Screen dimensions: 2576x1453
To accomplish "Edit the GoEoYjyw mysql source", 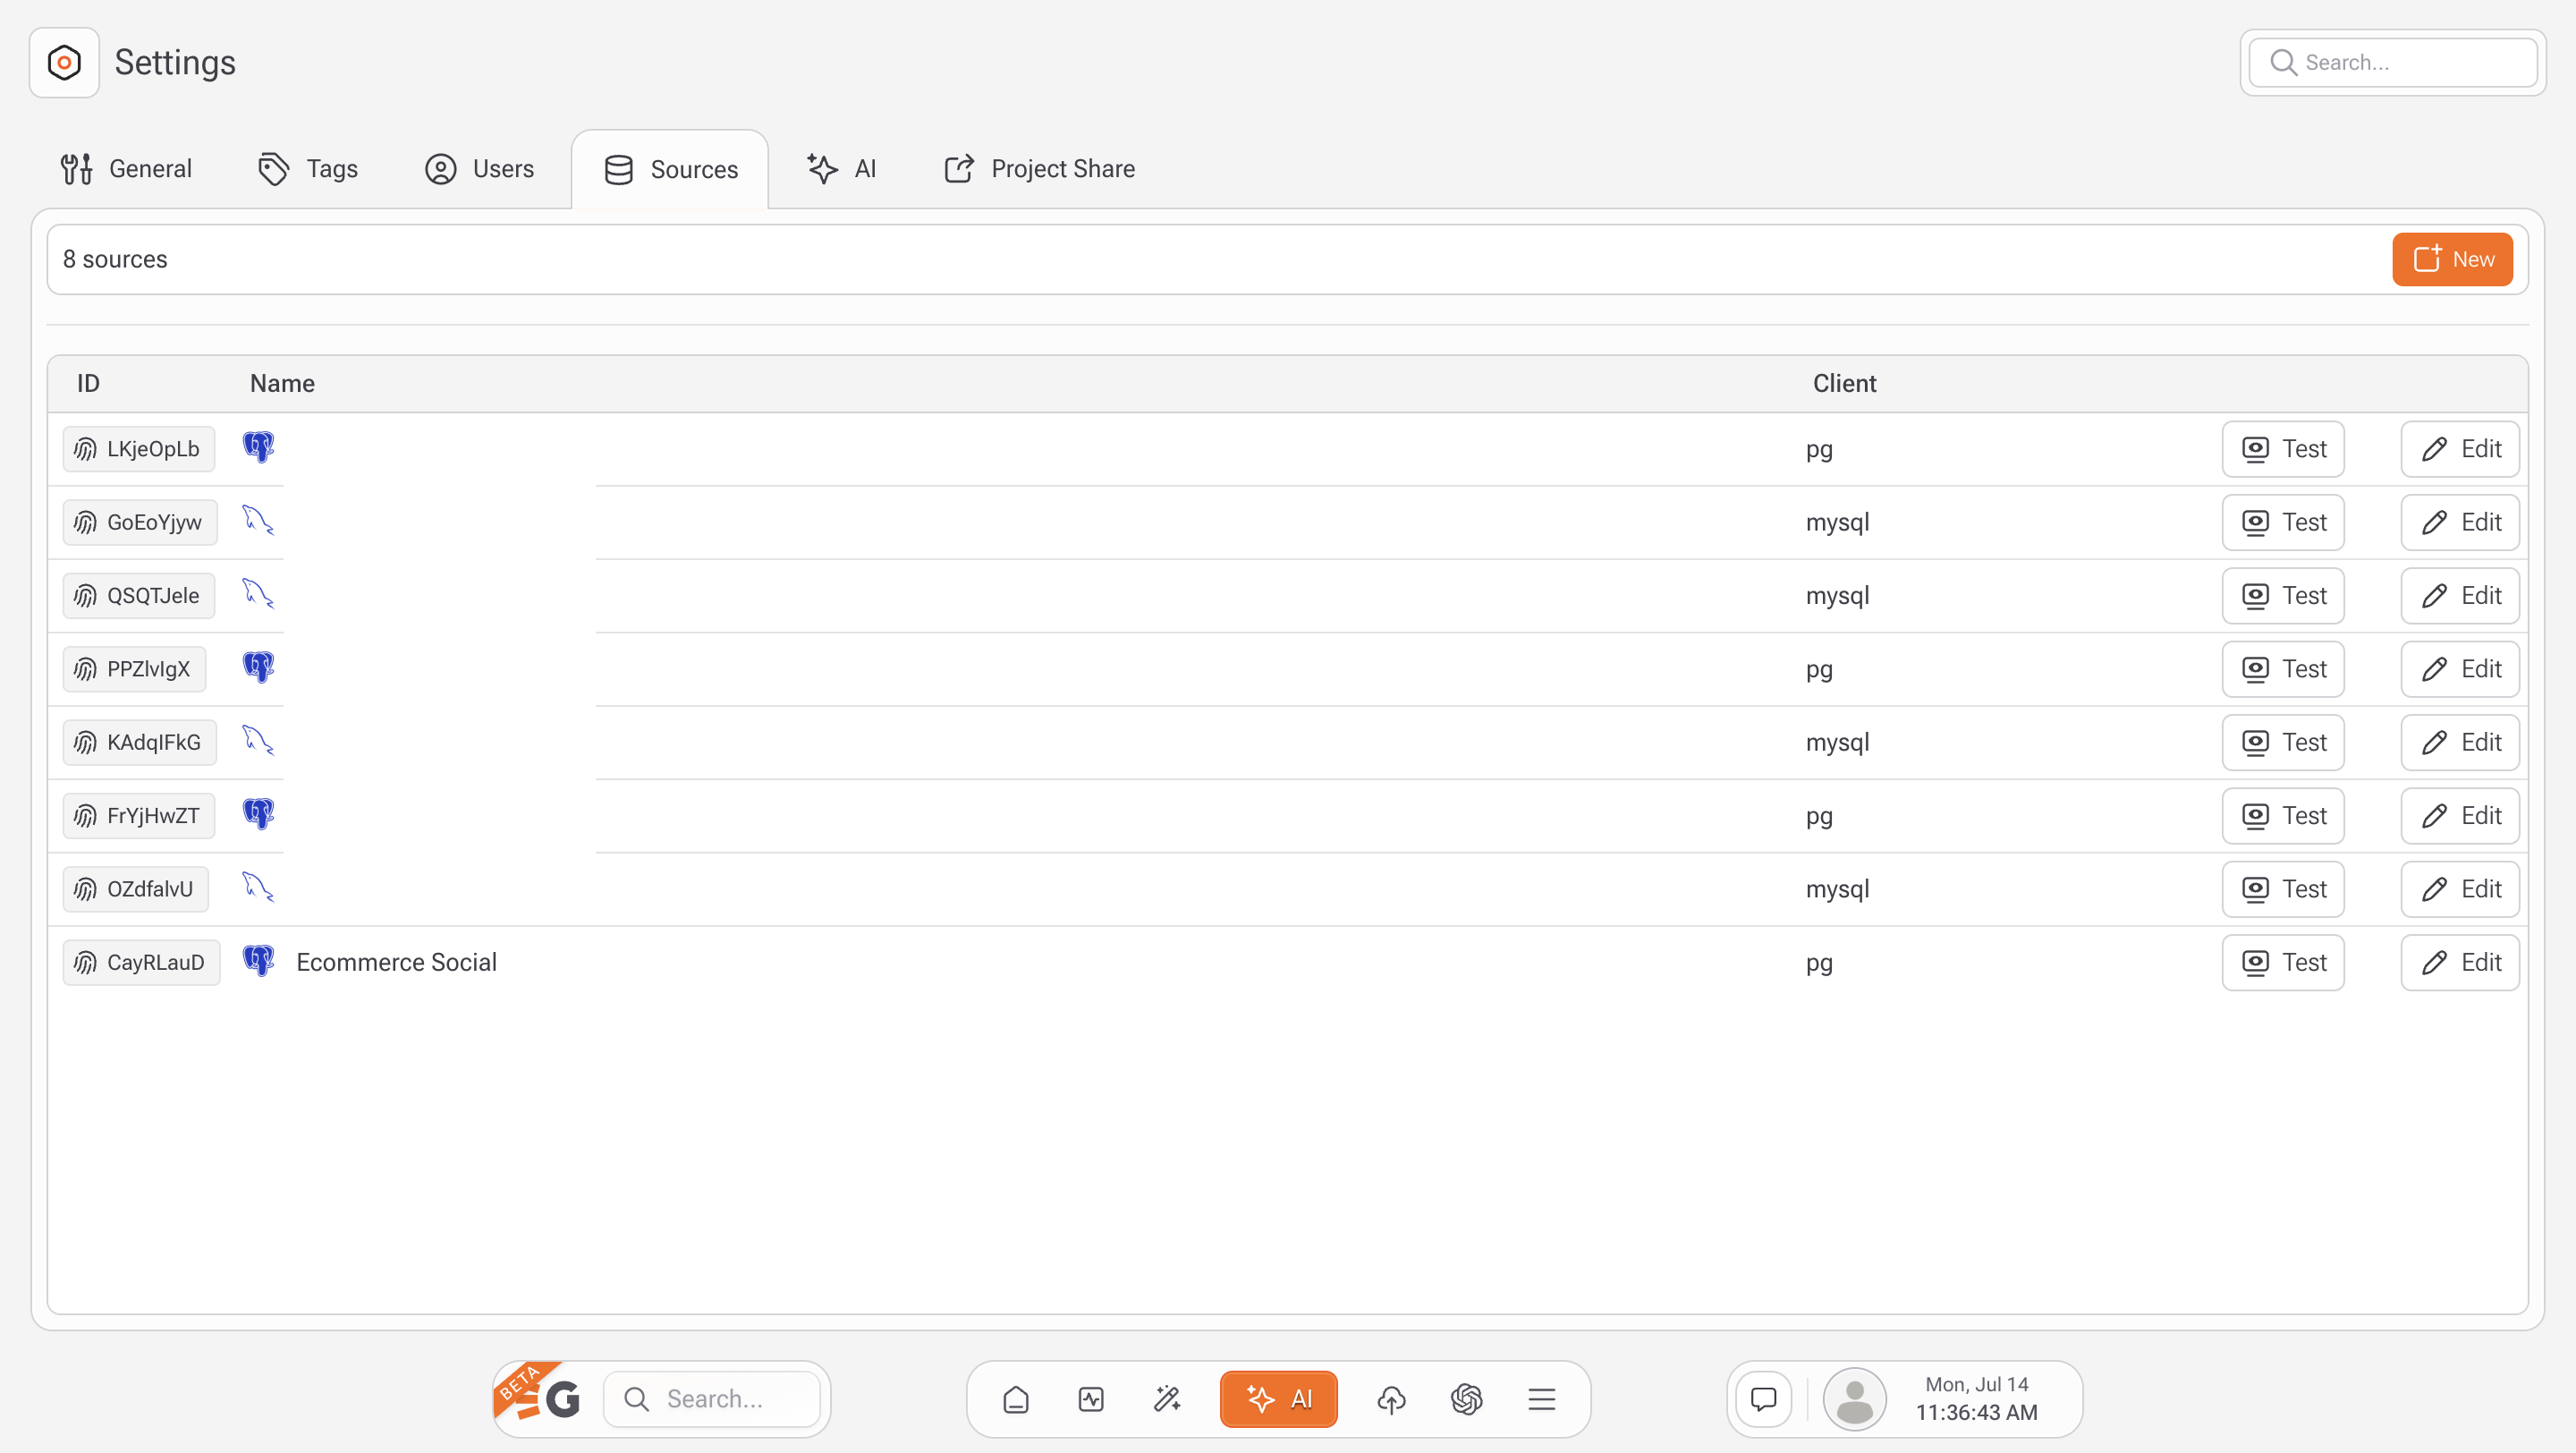I will (x=2459, y=522).
